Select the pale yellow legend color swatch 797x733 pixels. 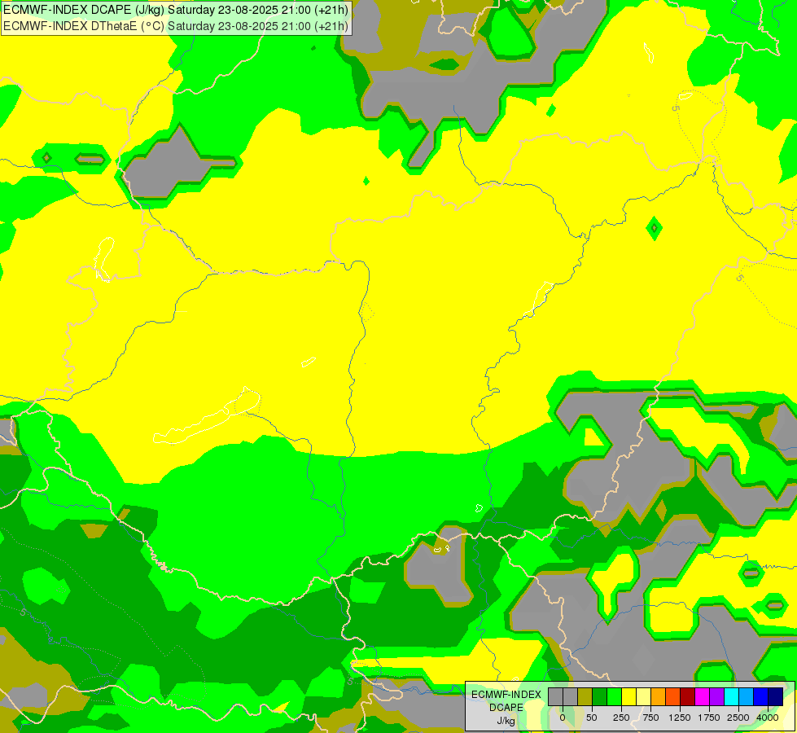(643, 696)
